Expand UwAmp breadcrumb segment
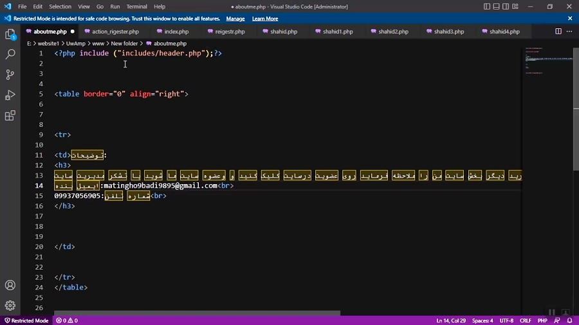This screenshot has width=579, height=325. [x=76, y=44]
